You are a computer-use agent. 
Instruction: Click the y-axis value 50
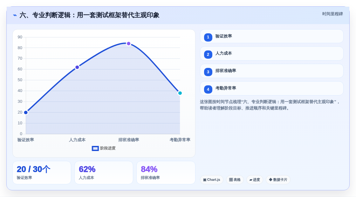pos(20,80)
